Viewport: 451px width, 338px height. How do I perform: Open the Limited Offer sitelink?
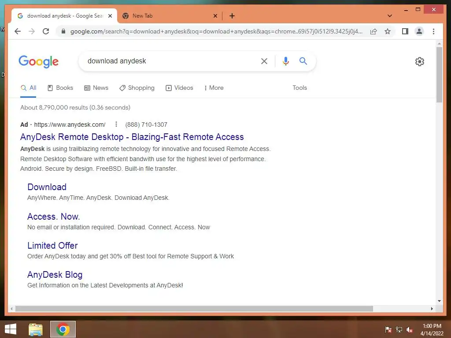coord(52,246)
